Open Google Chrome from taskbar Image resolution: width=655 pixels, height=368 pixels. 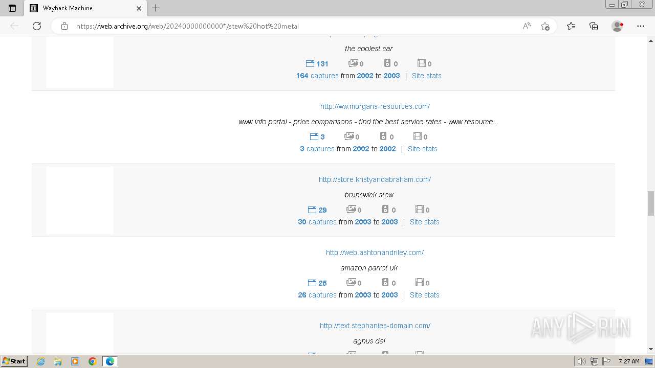click(93, 361)
